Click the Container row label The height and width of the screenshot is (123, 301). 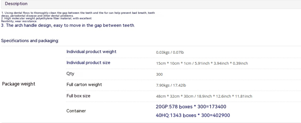pos(76,111)
